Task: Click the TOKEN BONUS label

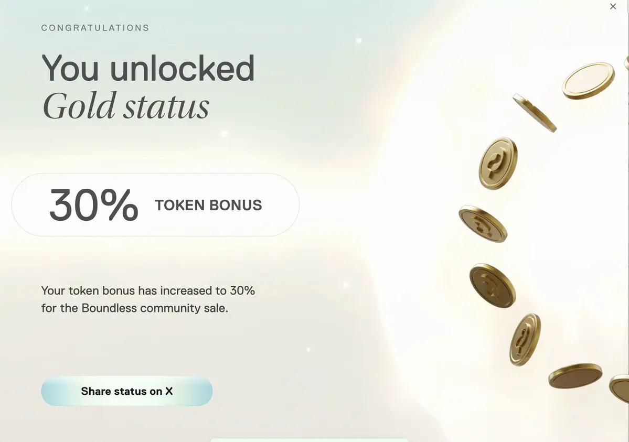Action: (208, 206)
